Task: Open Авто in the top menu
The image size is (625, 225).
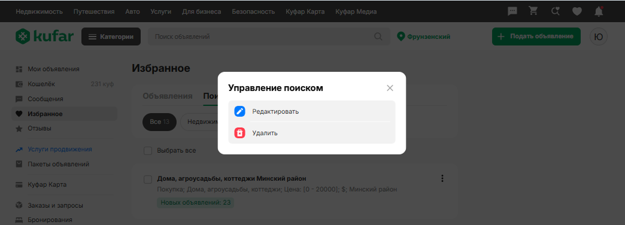Action: click(133, 11)
